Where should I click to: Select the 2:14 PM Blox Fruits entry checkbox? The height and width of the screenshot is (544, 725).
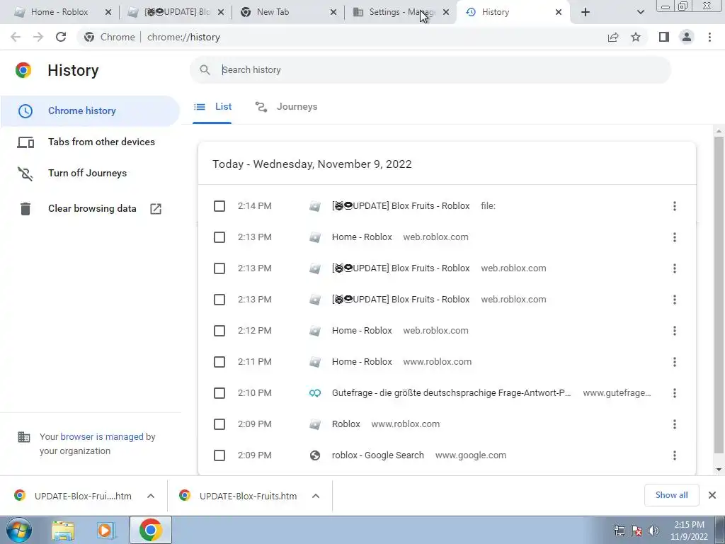219,206
